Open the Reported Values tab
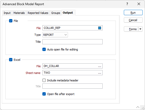The height and width of the screenshot is (110, 145). [38, 13]
